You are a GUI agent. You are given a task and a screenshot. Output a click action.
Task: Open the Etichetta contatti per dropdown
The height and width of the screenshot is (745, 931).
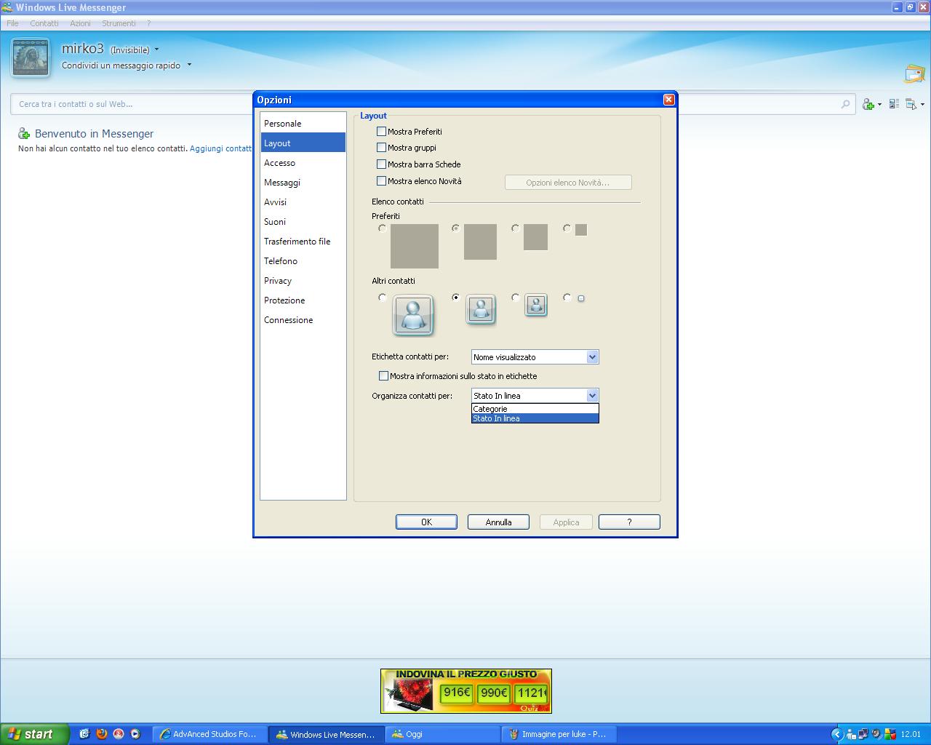[x=592, y=357]
